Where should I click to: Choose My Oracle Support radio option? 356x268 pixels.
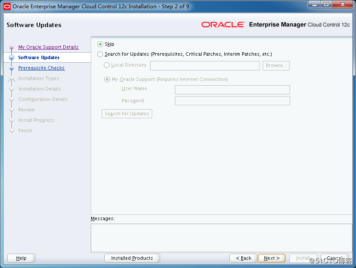click(x=107, y=80)
